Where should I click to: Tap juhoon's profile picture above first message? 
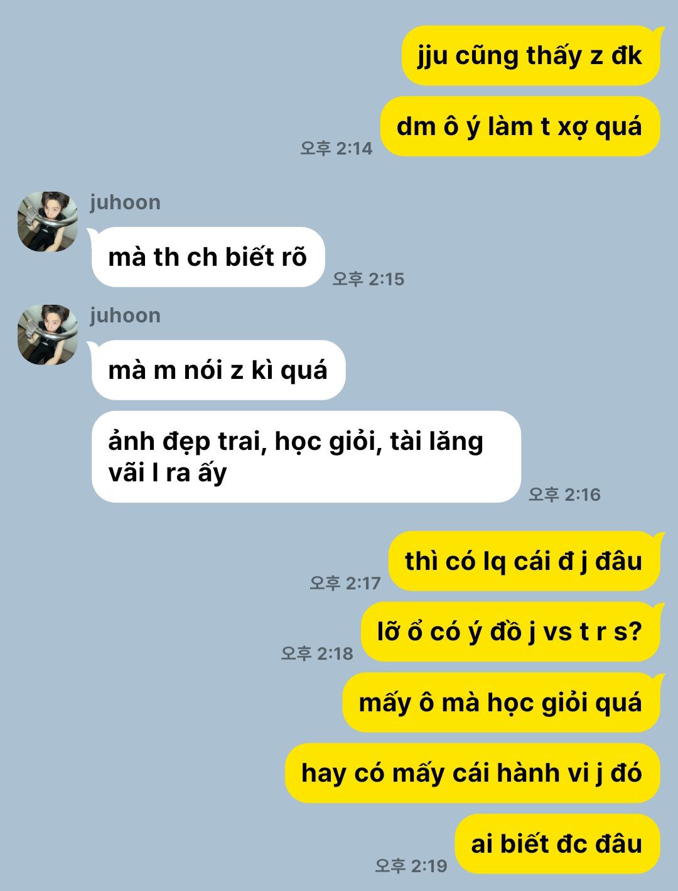[x=48, y=222]
